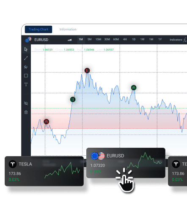Select the 30M timeframe

pyautogui.click(x=107, y=39)
